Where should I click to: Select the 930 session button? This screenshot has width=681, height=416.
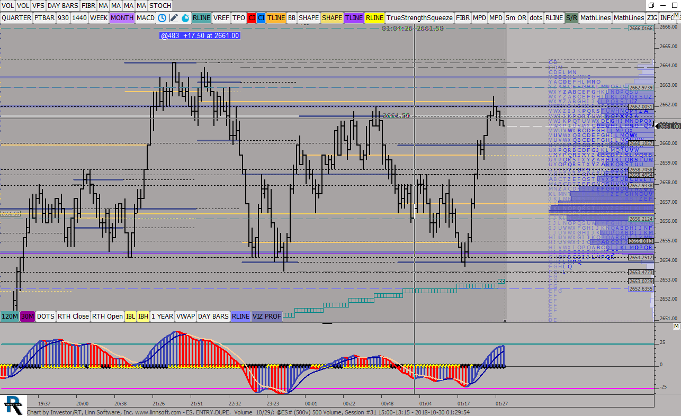pyautogui.click(x=63, y=17)
